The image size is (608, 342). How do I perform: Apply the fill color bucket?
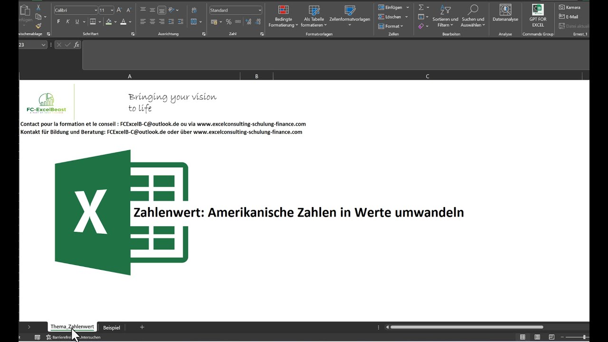pyautogui.click(x=109, y=21)
